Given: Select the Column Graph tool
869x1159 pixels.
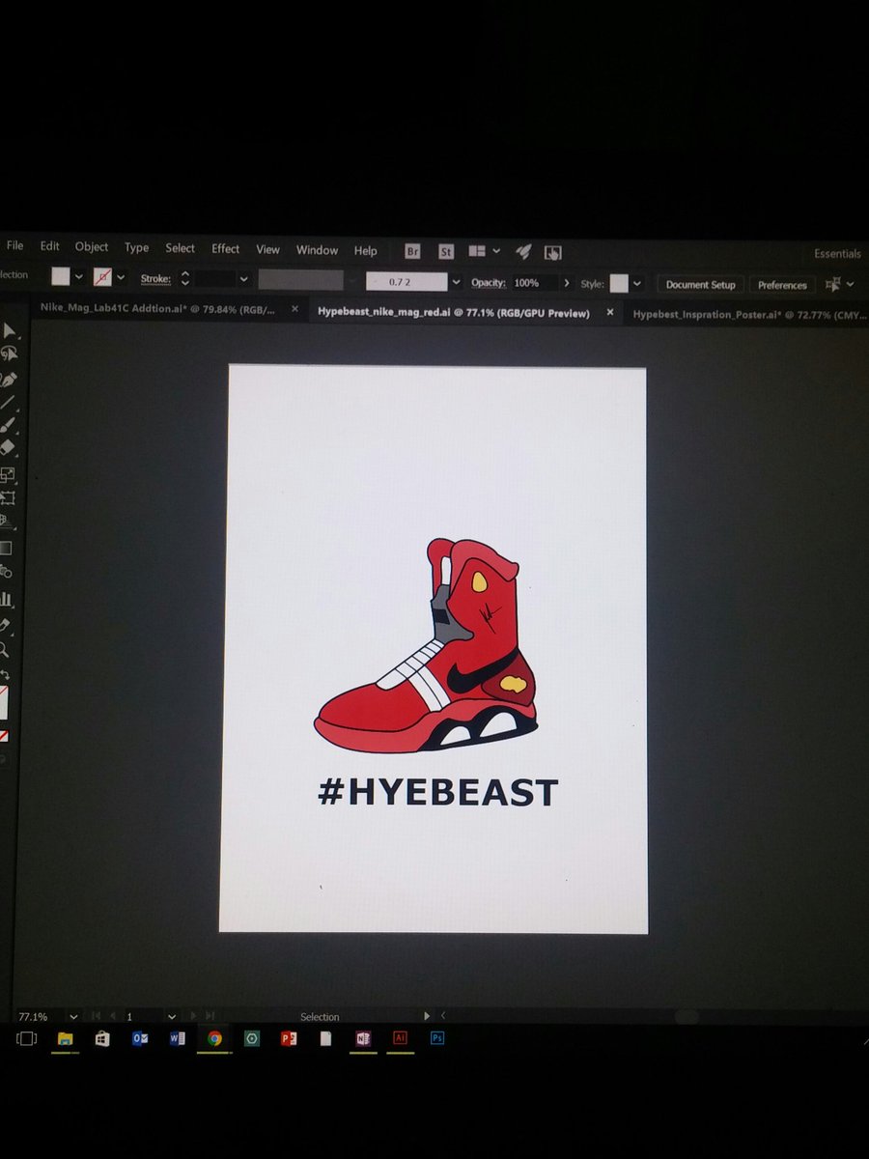Looking at the screenshot, I should [x=7, y=598].
